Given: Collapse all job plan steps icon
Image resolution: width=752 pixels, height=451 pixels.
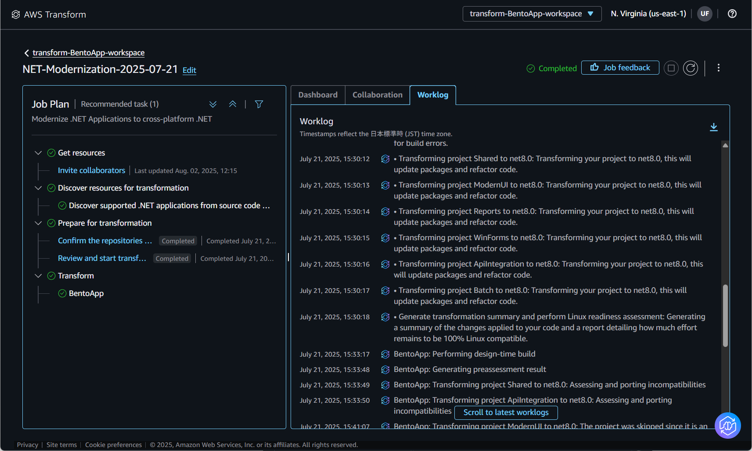Looking at the screenshot, I should [233, 104].
